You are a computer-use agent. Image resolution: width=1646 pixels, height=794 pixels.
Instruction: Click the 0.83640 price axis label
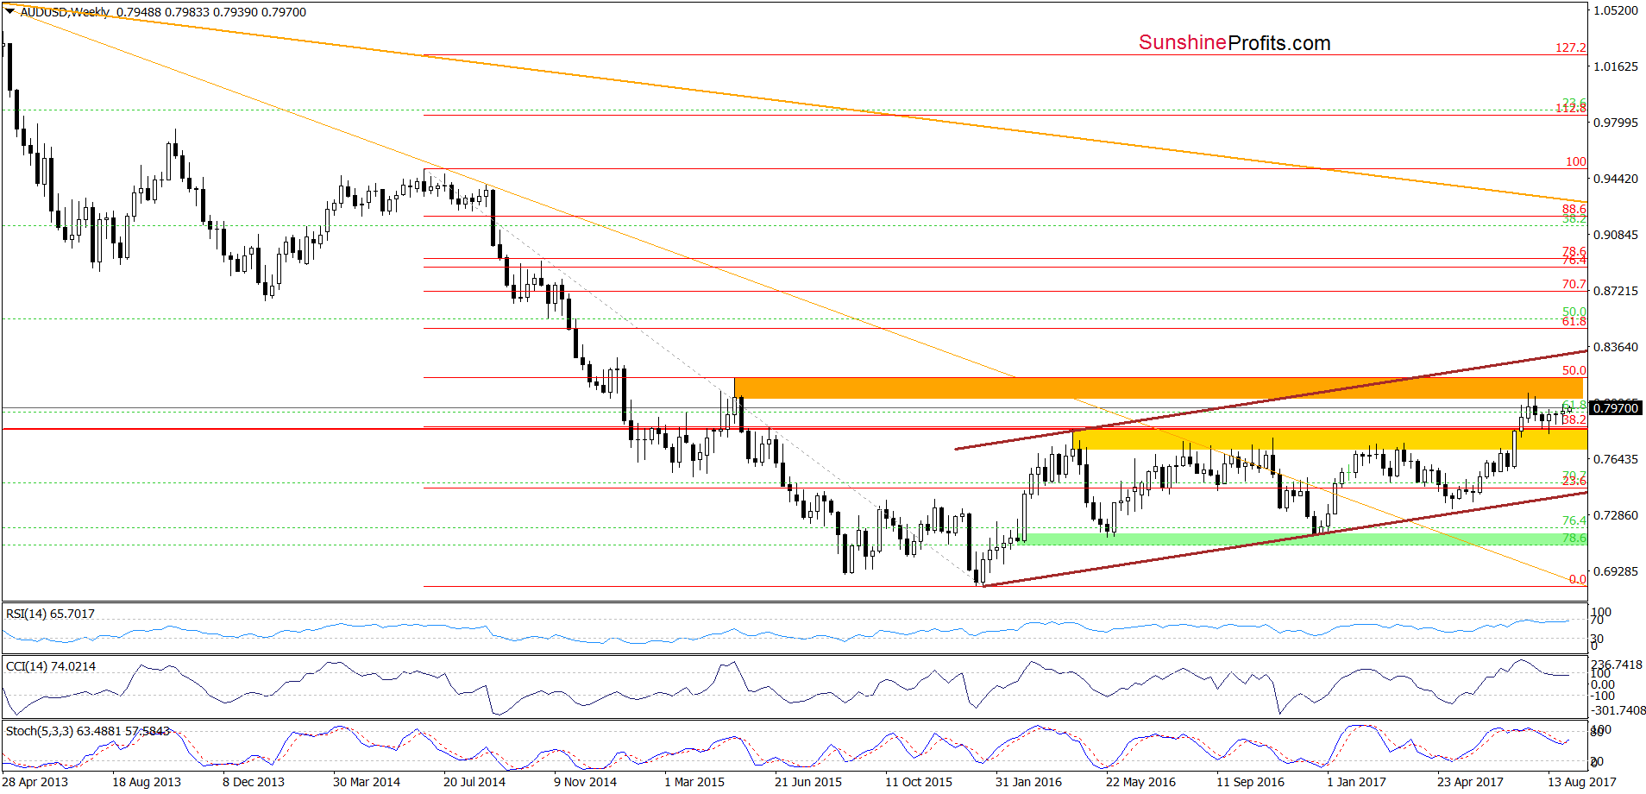pos(1616,347)
